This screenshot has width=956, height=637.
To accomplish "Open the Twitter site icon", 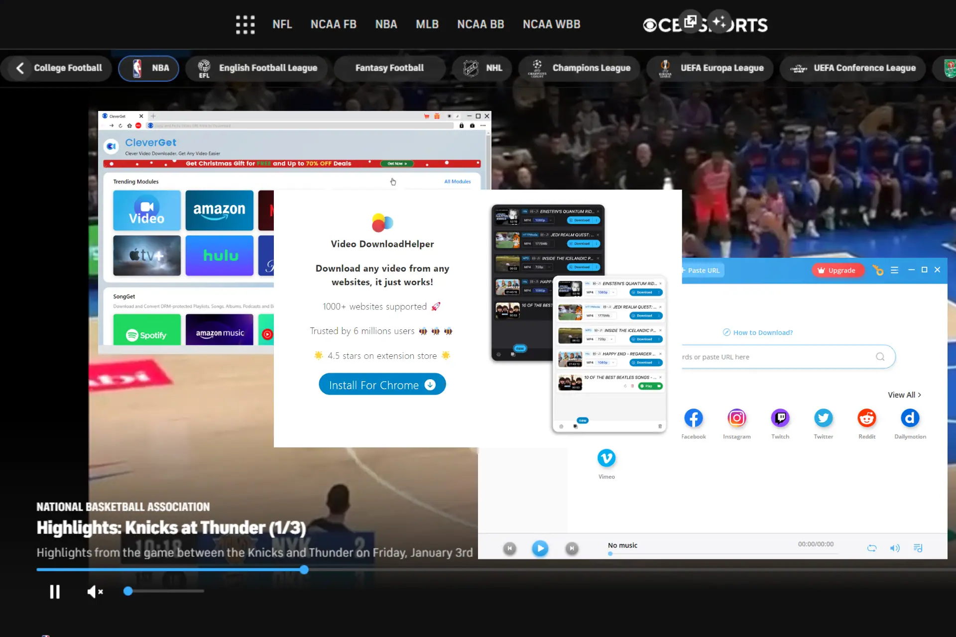I will coord(824,418).
